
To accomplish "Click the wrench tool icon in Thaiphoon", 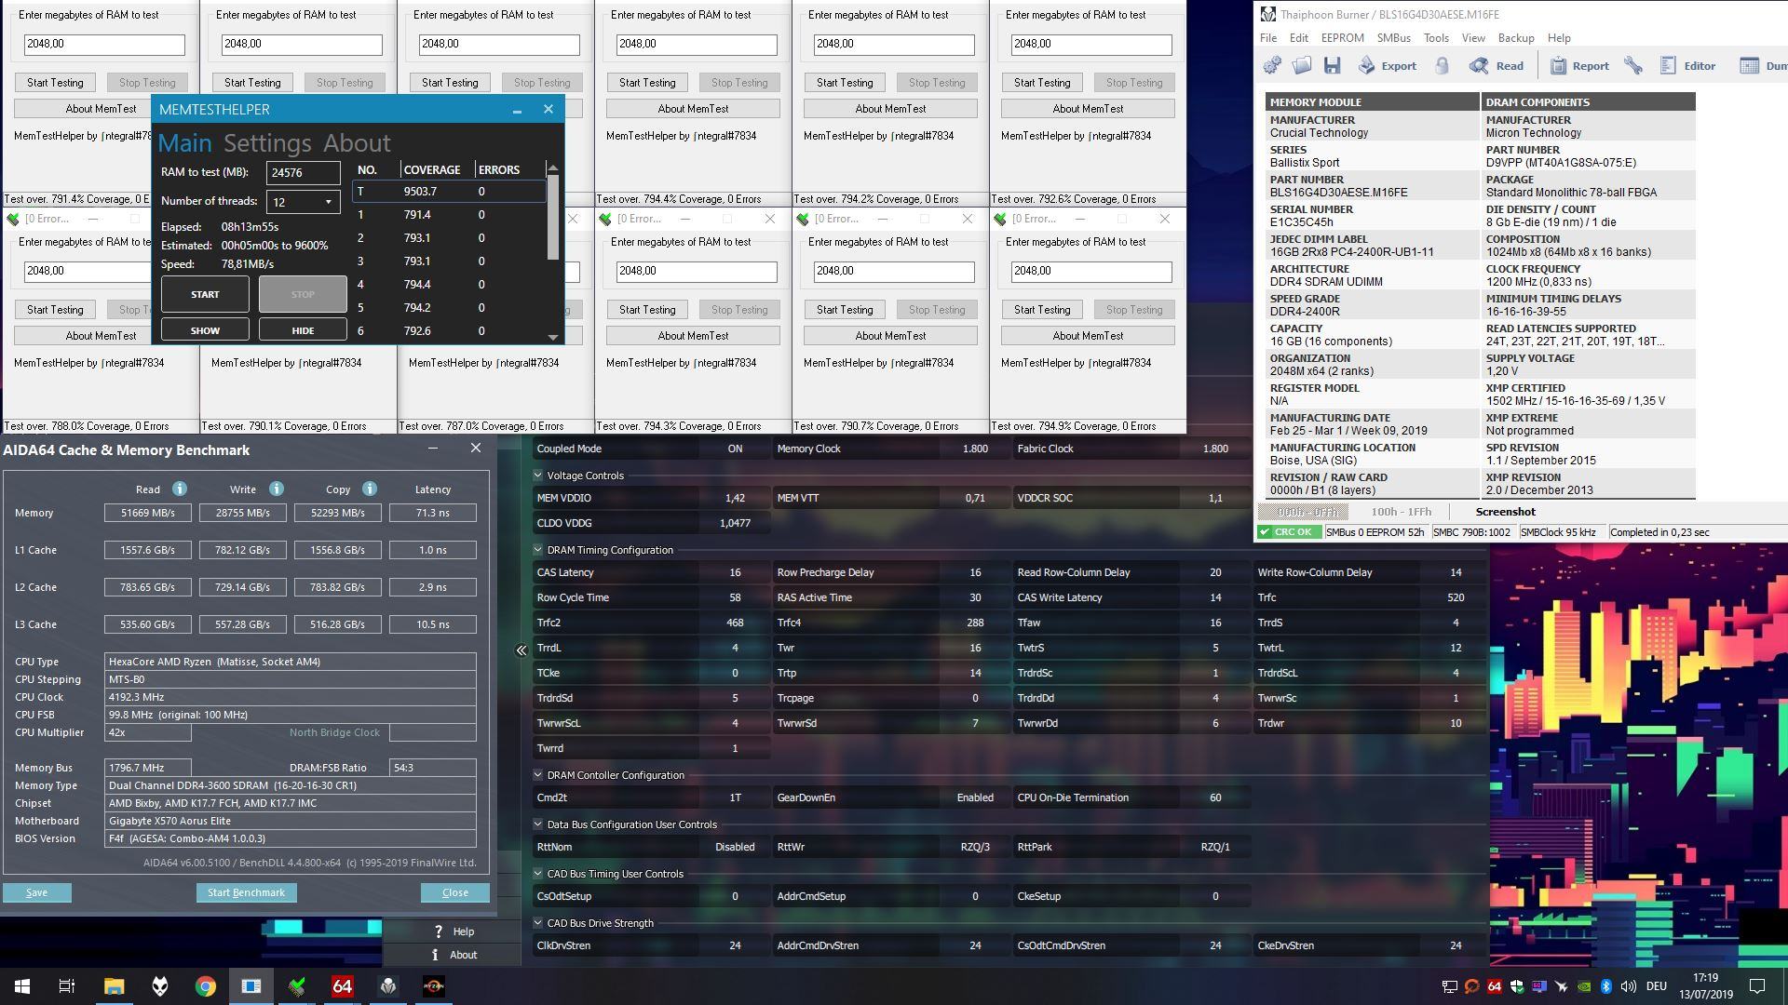I will pyautogui.click(x=1632, y=65).
